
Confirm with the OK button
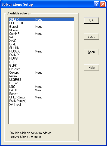tap(91, 20)
